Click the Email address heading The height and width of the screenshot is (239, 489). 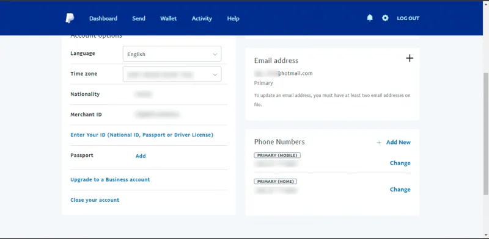click(276, 60)
